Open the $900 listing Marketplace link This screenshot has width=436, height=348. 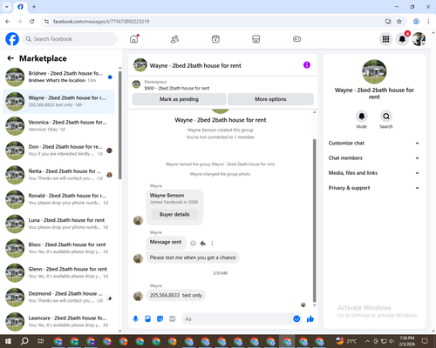pyautogui.click(x=177, y=88)
